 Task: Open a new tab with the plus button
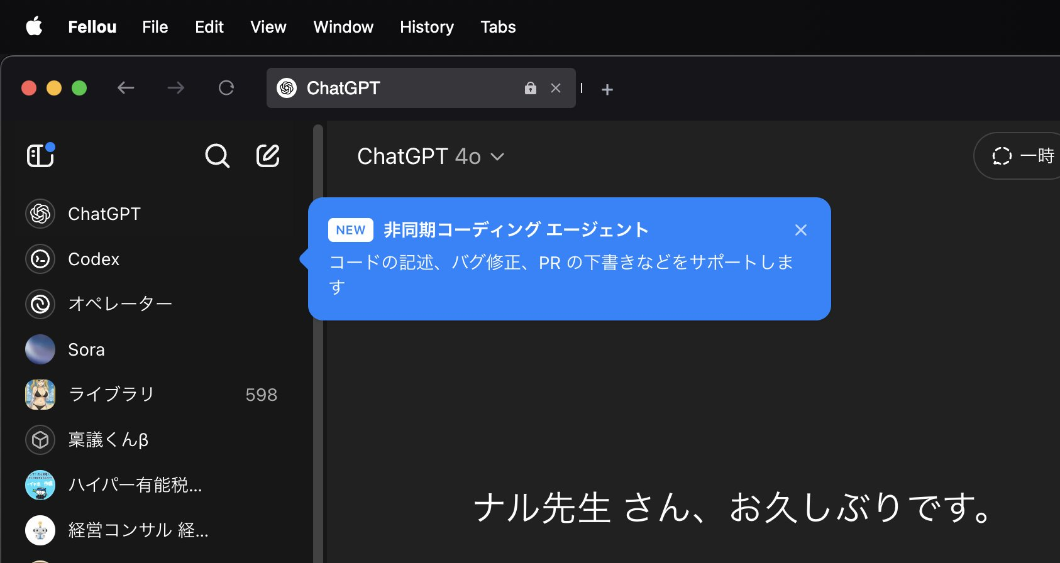pos(607,90)
